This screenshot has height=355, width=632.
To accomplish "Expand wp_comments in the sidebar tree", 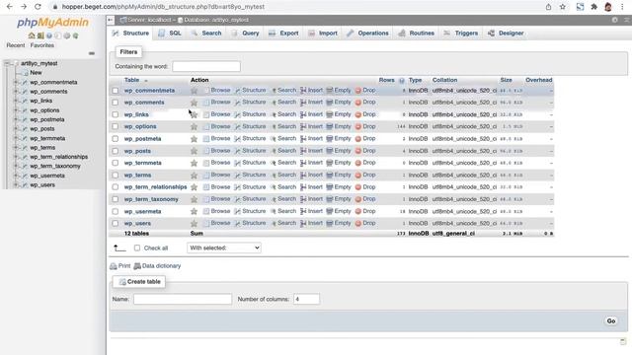I will coord(16,92).
